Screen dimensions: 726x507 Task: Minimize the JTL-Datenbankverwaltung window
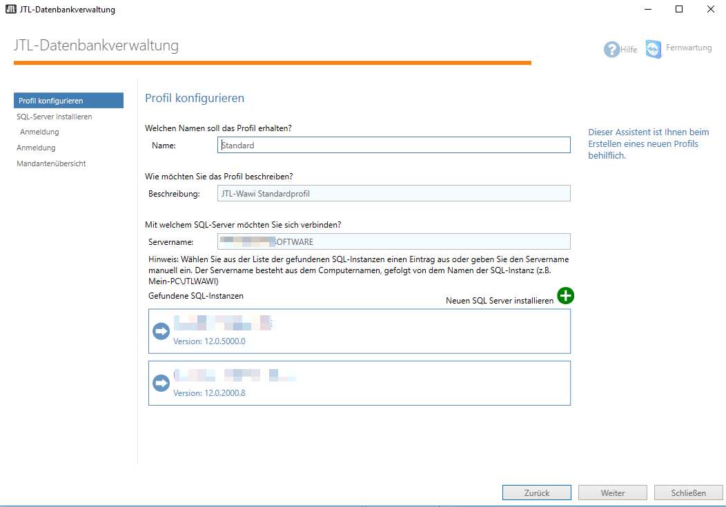coord(648,9)
